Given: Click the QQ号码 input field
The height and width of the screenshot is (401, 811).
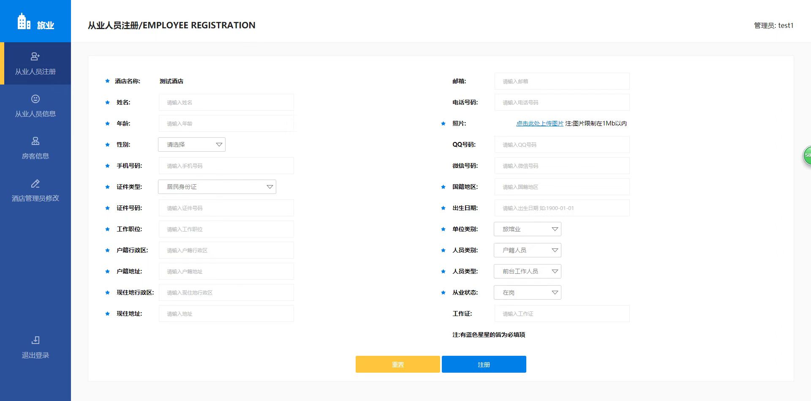Looking at the screenshot, I should point(562,145).
